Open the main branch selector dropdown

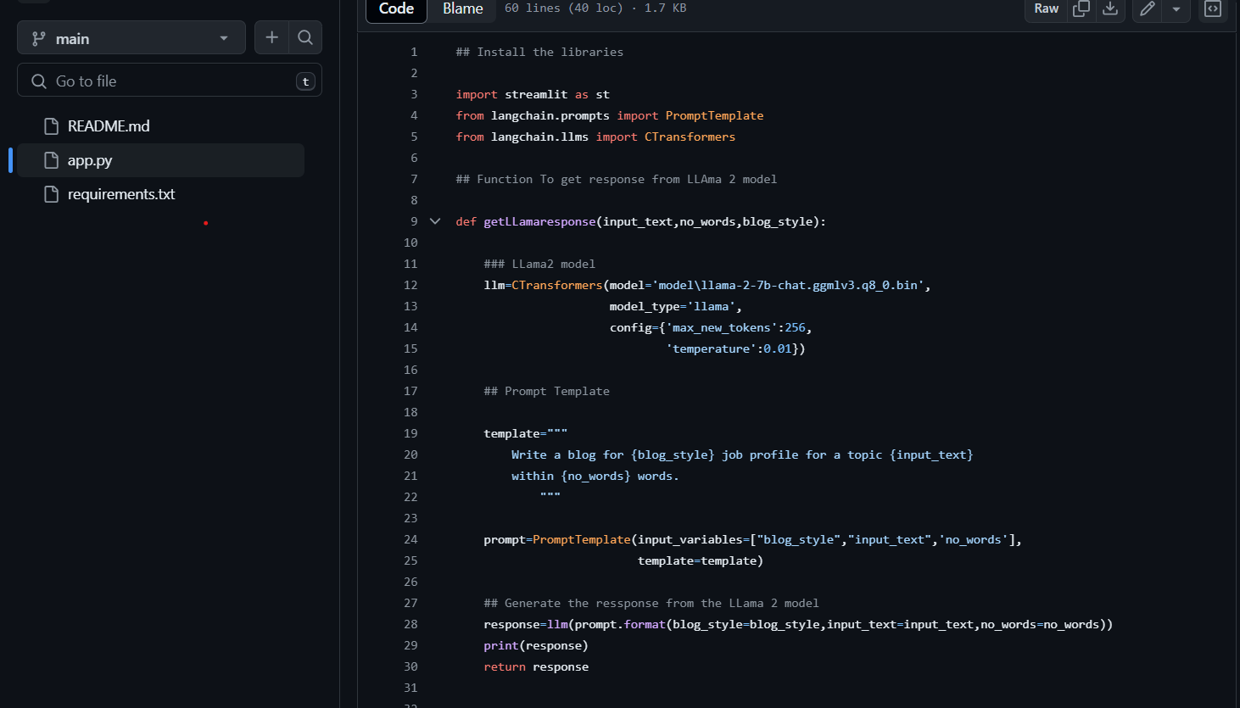coord(131,38)
